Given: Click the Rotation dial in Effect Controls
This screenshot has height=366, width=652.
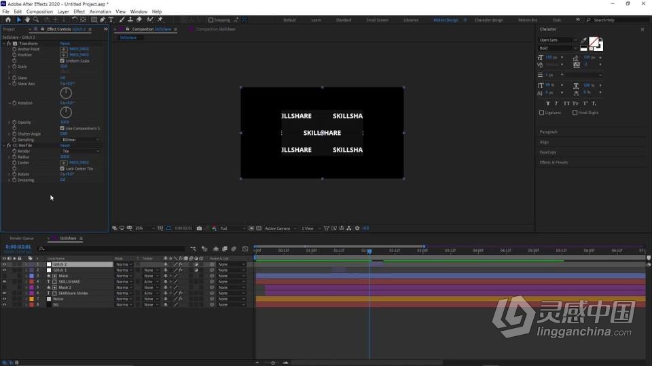Looking at the screenshot, I should pos(66,113).
